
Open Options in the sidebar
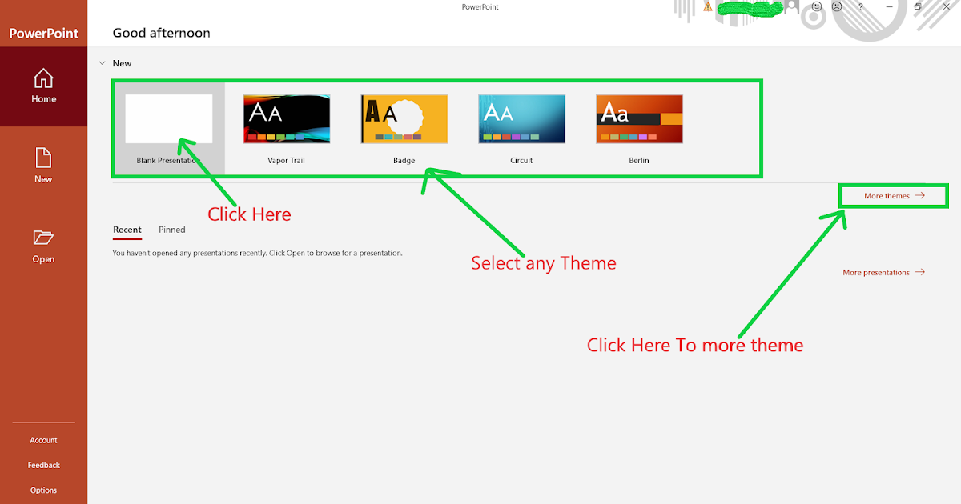[x=43, y=490]
